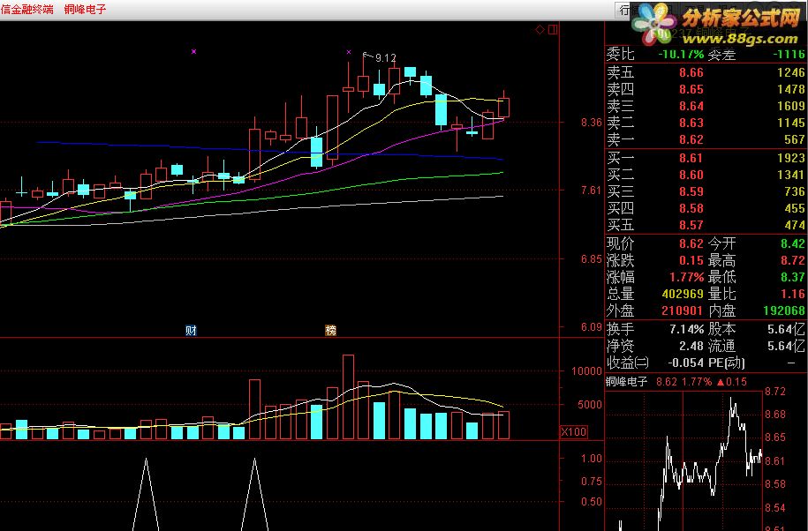This screenshot has height=531, width=808.
Task: Click the 8.58 intraday axis label
Action: click(775, 484)
